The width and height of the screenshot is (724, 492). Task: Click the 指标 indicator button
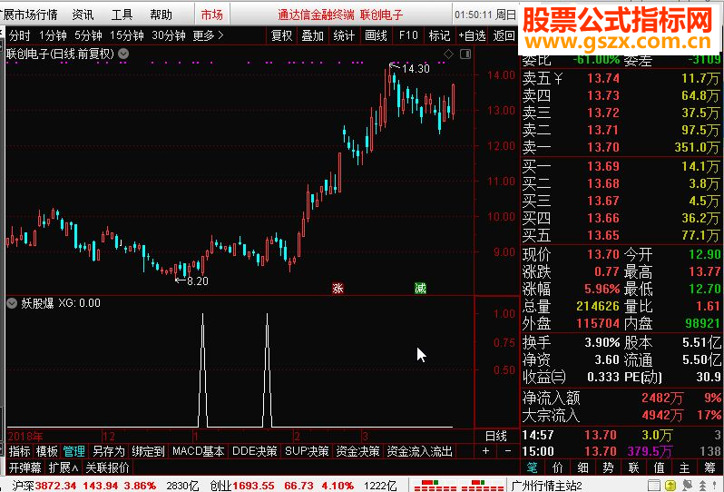[x=19, y=451]
